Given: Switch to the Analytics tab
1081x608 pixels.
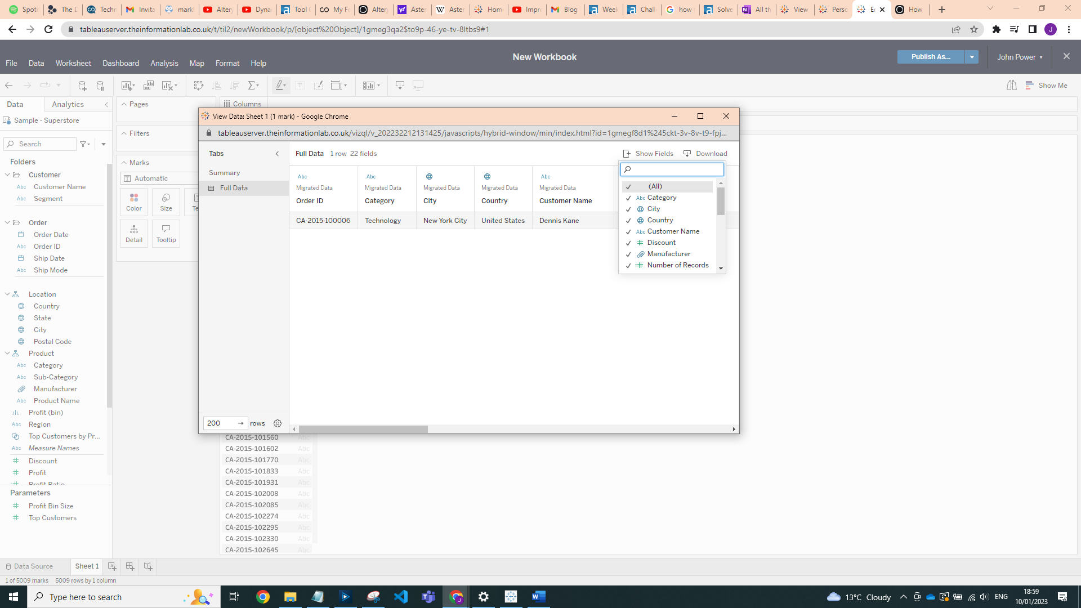Looking at the screenshot, I should (68, 105).
